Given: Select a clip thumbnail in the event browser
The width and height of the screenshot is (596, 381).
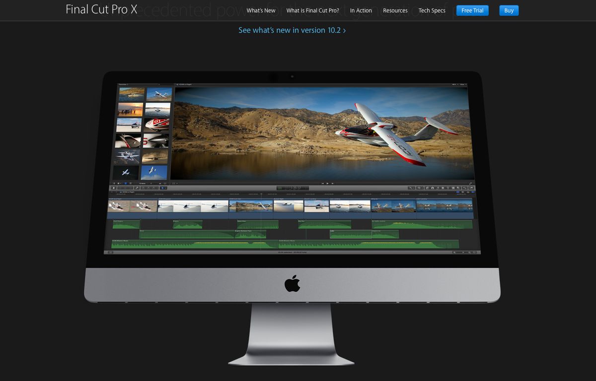Looking at the screenshot, I should tap(130, 94).
